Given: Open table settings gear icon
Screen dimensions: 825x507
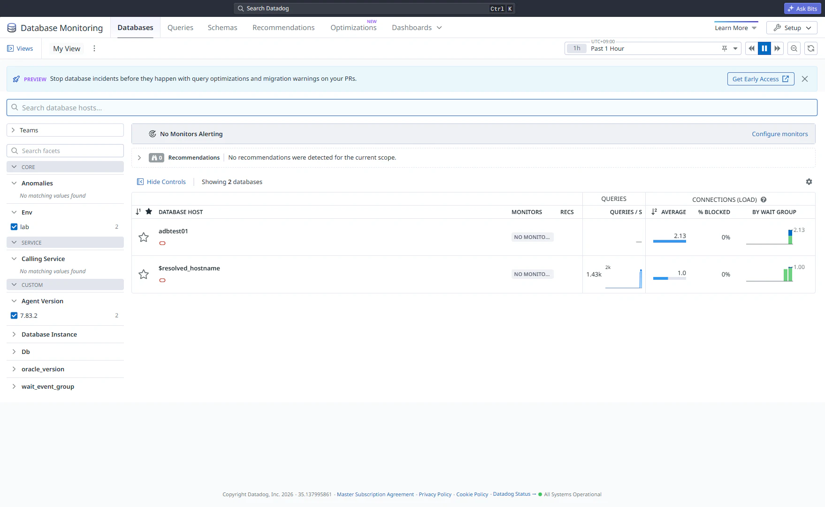Looking at the screenshot, I should [x=809, y=182].
